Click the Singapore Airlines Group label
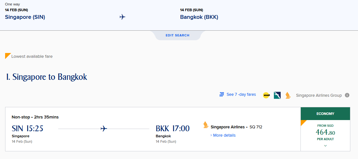Image resolution: width=358 pixels, height=159 pixels. (x=319, y=95)
